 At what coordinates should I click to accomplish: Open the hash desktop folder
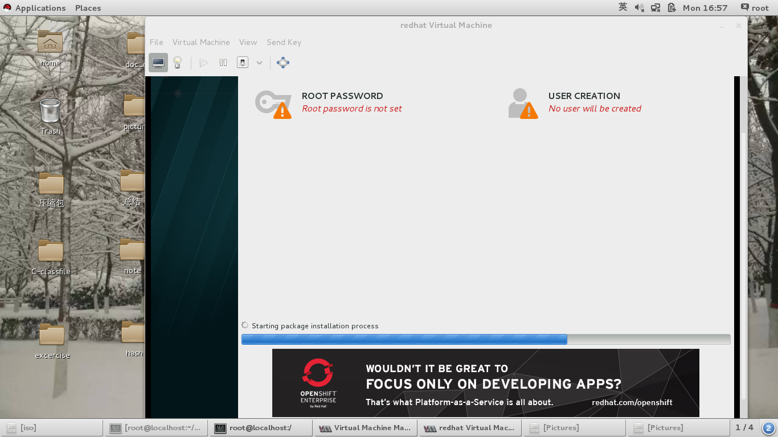coord(133,339)
